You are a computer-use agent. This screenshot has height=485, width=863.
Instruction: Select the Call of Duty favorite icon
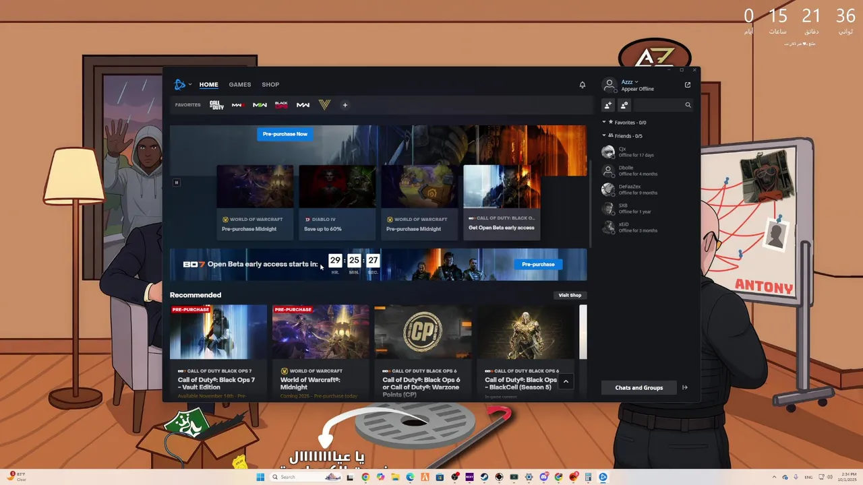[x=216, y=105]
